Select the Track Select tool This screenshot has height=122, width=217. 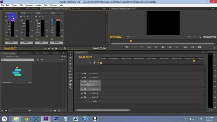click(x=70, y=58)
